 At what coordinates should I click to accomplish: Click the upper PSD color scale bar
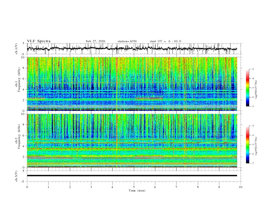pos(247,88)
